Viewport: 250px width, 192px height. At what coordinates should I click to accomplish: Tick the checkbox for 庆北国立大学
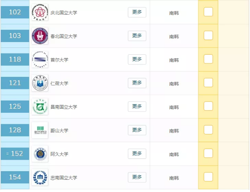click(x=208, y=12)
